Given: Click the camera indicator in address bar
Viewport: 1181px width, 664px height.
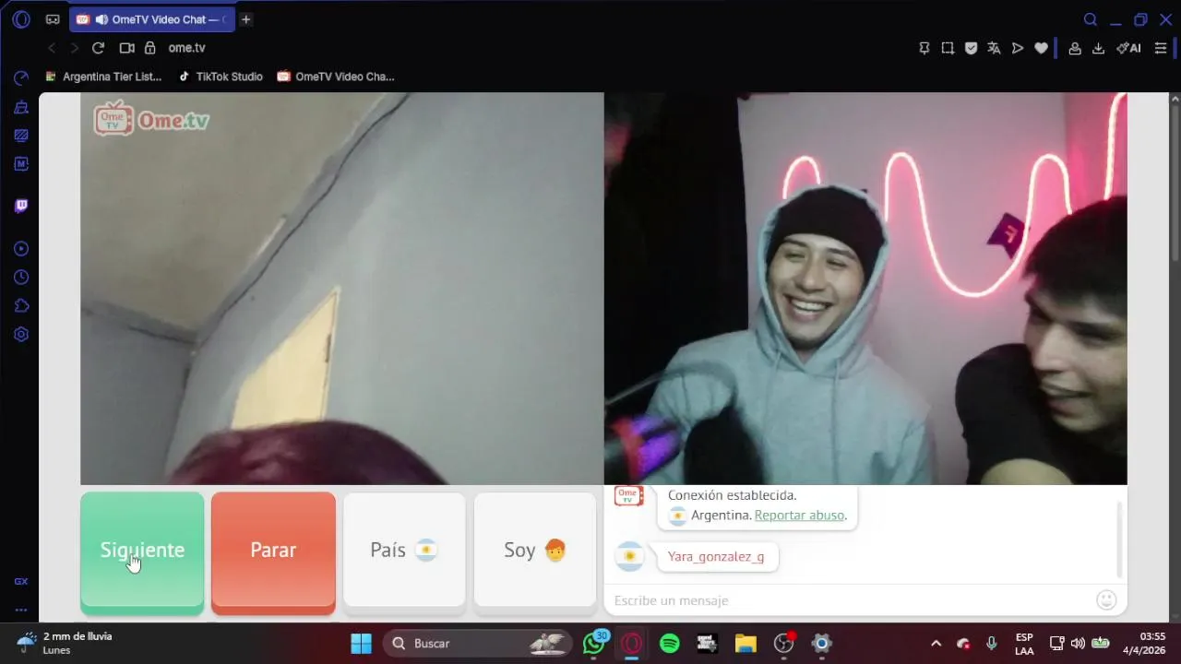Looking at the screenshot, I should (127, 48).
